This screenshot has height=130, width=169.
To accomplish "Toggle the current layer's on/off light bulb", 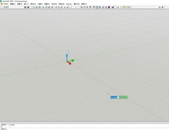I will coord(121,7).
